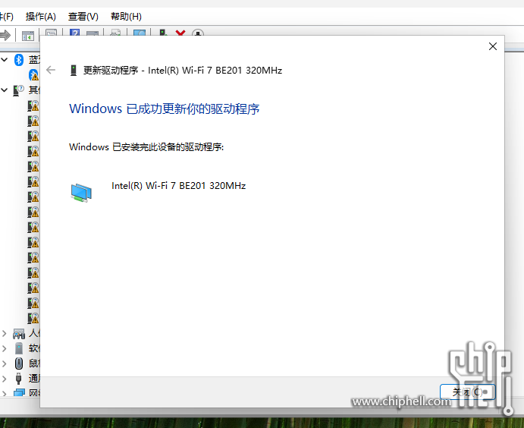Select the USB plug category icon
This screenshot has width=524, height=428.
pos(19,379)
